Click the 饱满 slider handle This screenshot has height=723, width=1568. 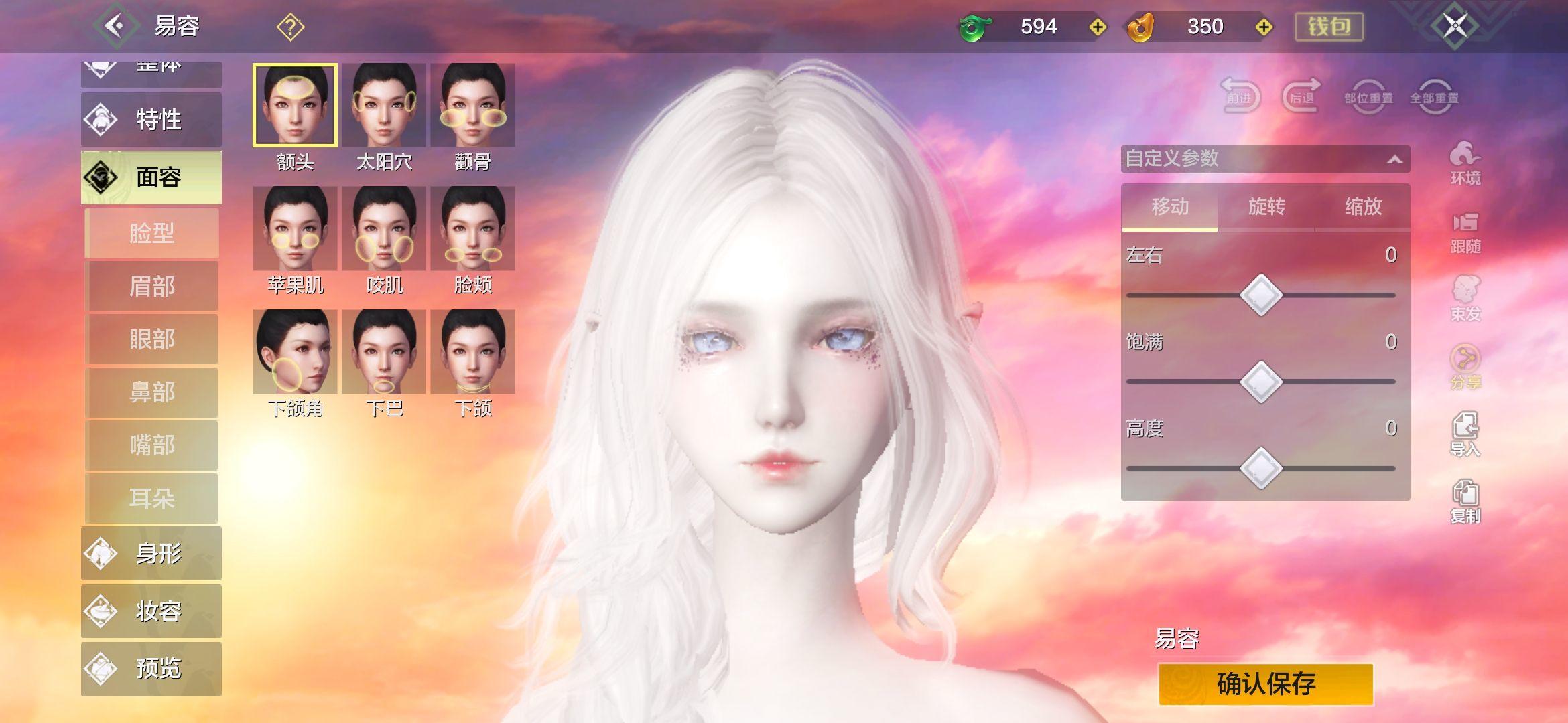[1260, 382]
